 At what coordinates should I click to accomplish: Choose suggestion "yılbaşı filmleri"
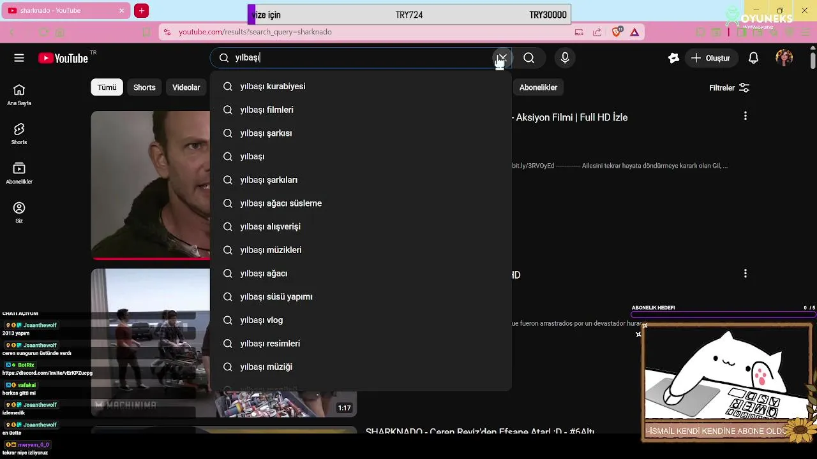coord(361,110)
